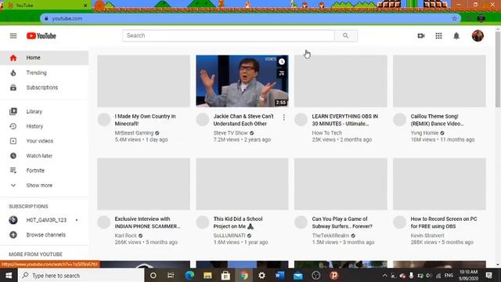Click the Yvng Homie channel avatar

click(x=400, y=120)
